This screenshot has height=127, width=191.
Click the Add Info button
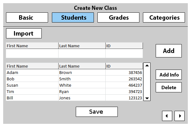pos(168,75)
